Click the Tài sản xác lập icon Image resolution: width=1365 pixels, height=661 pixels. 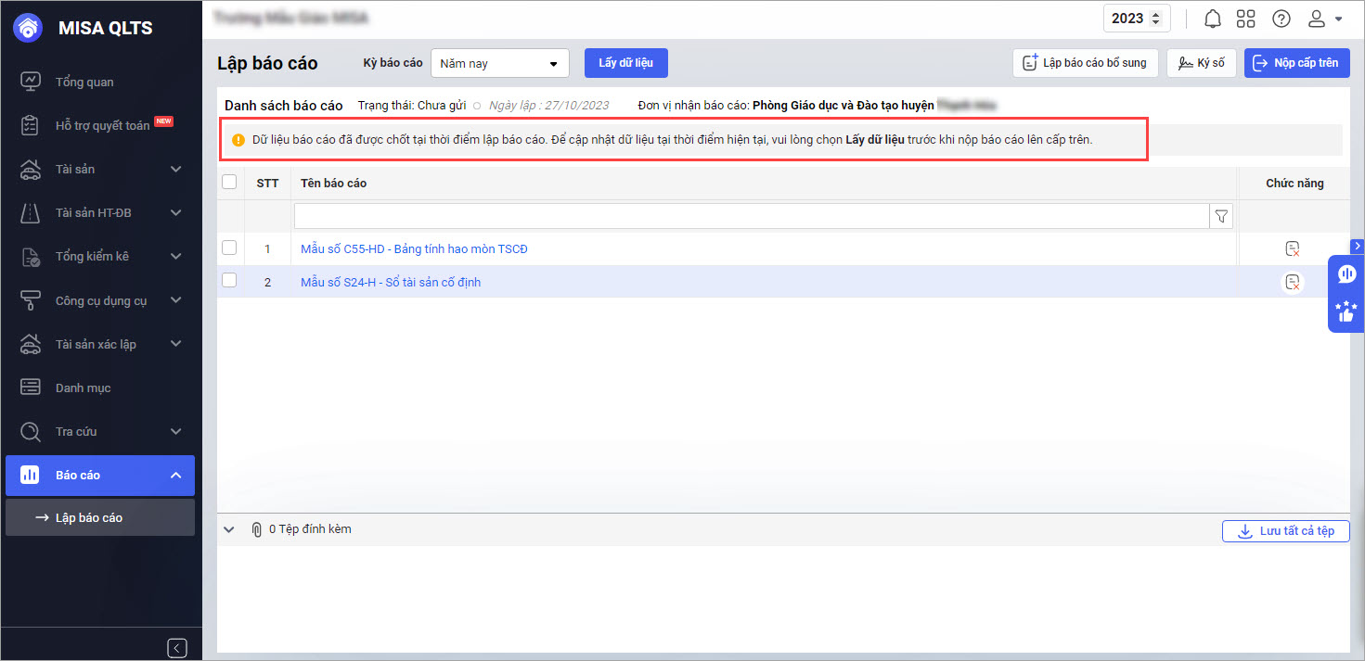tap(31, 344)
